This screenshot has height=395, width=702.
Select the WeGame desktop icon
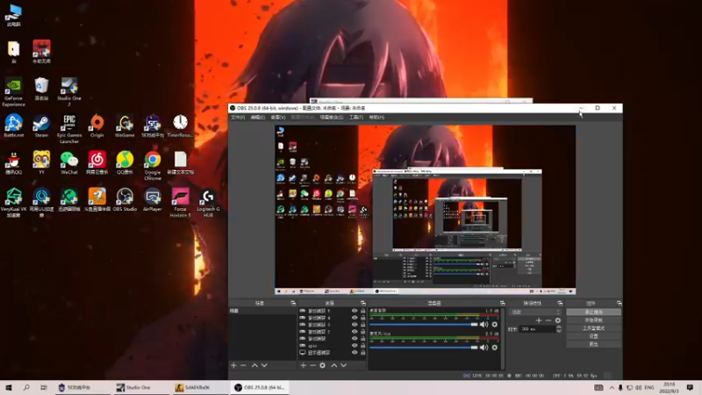125,126
